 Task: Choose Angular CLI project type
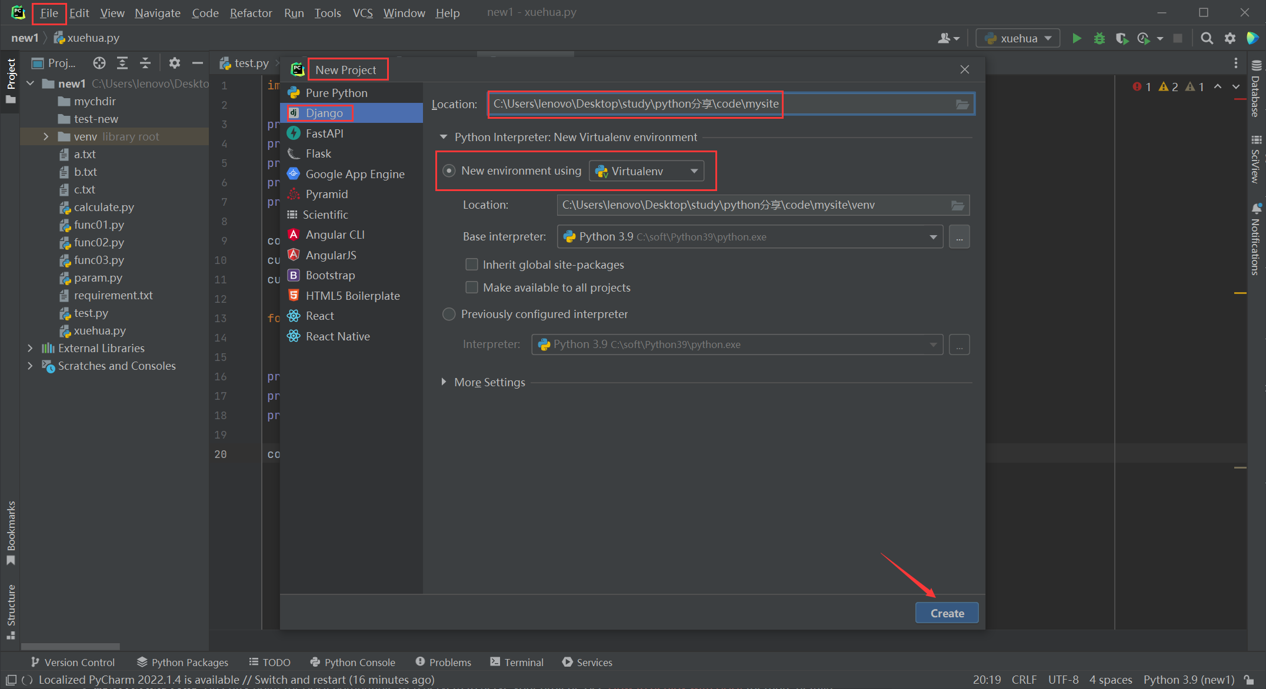(x=351, y=235)
